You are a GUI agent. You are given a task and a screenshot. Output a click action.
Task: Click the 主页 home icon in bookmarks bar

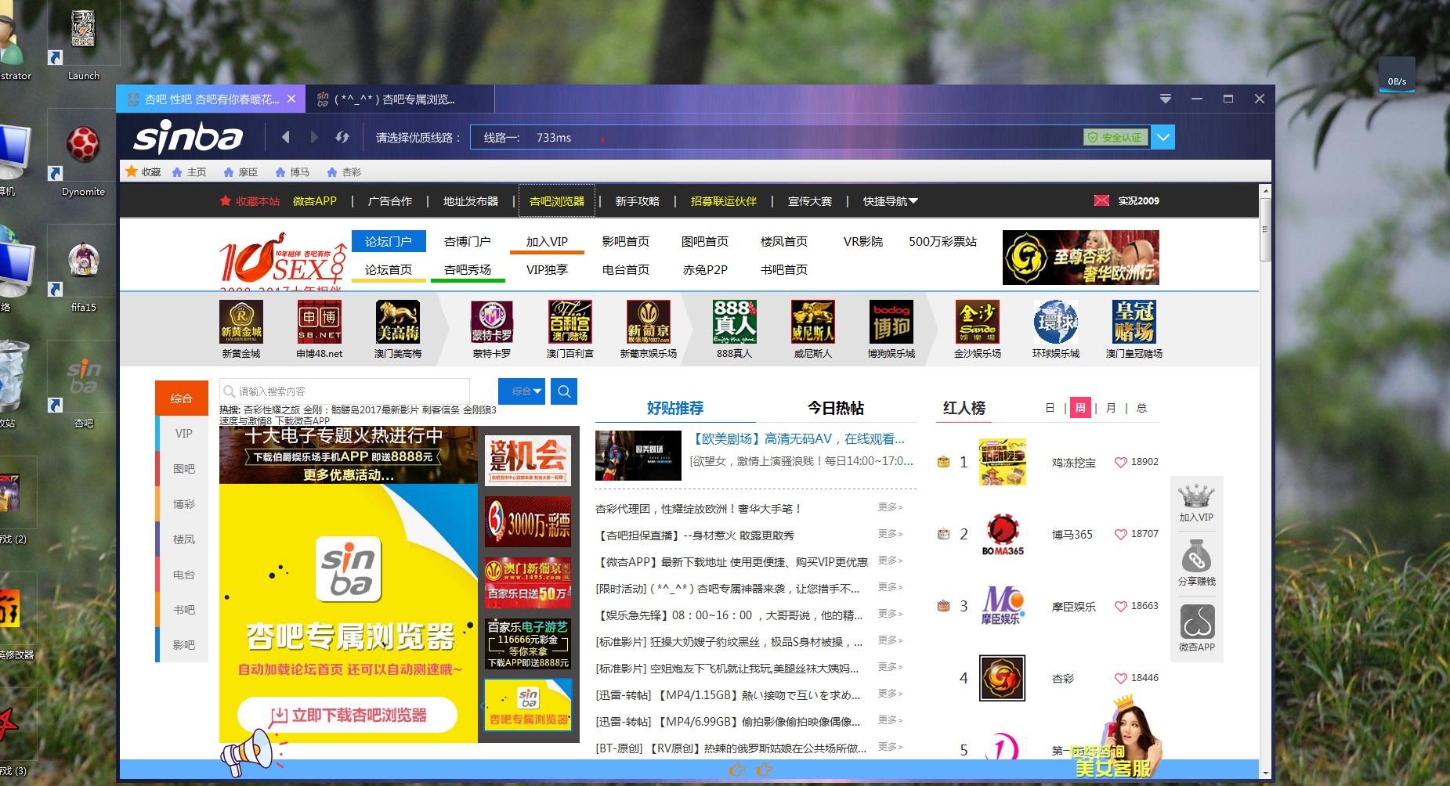click(x=179, y=171)
